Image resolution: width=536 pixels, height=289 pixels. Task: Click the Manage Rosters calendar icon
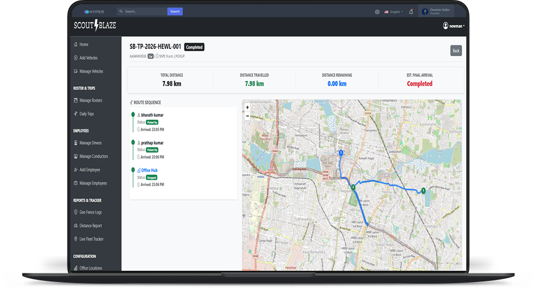point(76,100)
